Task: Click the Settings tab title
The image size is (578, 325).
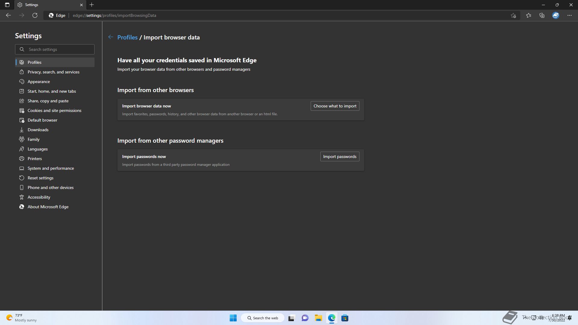Action: tap(32, 5)
